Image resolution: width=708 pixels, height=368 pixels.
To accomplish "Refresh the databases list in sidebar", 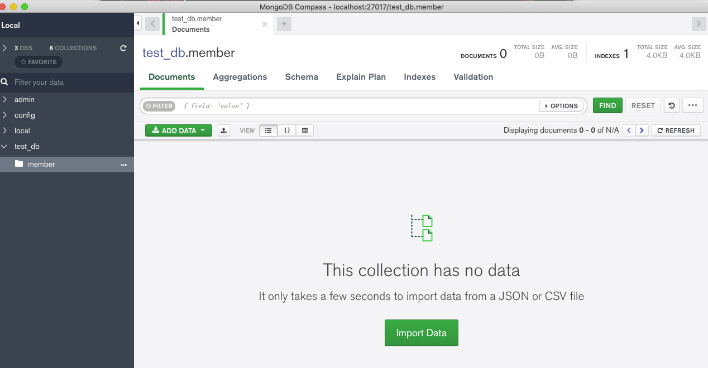I will click(123, 48).
